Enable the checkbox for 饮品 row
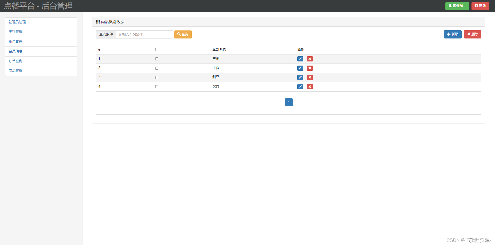Image resolution: width=495 pixels, height=245 pixels. (x=157, y=87)
